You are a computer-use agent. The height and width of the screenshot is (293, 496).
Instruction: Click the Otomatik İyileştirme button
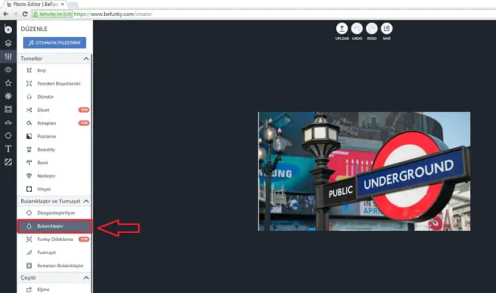(54, 42)
